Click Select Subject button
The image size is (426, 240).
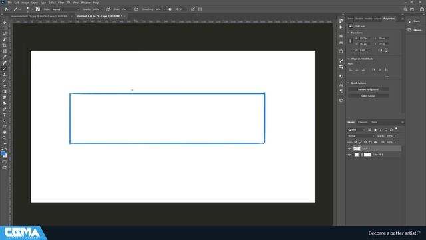pos(368,96)
